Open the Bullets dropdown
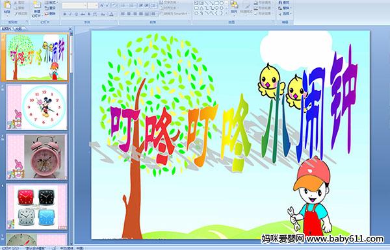Image resolution: width=390 pixels, height=250 pixels. point(124,5)
